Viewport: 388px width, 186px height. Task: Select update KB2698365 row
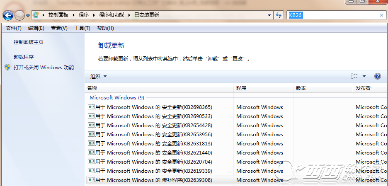click(x=237, y=107)
